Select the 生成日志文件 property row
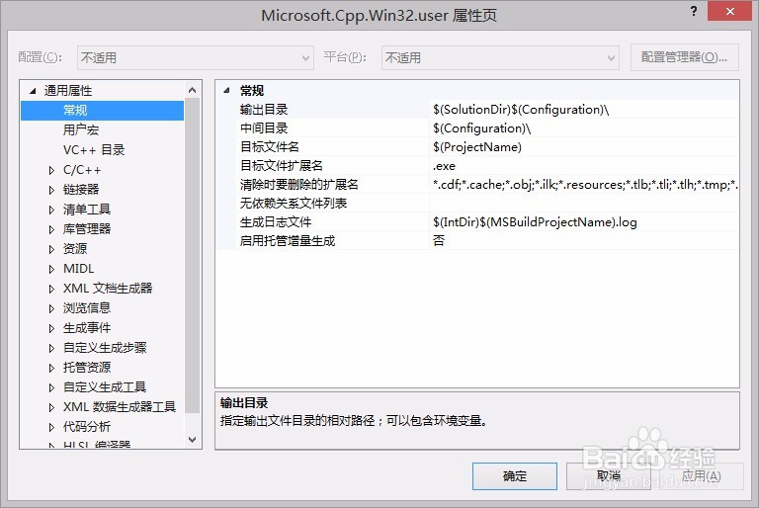Image resolution: width=759 pixels, height=508 pixels. tap(487, 222)
